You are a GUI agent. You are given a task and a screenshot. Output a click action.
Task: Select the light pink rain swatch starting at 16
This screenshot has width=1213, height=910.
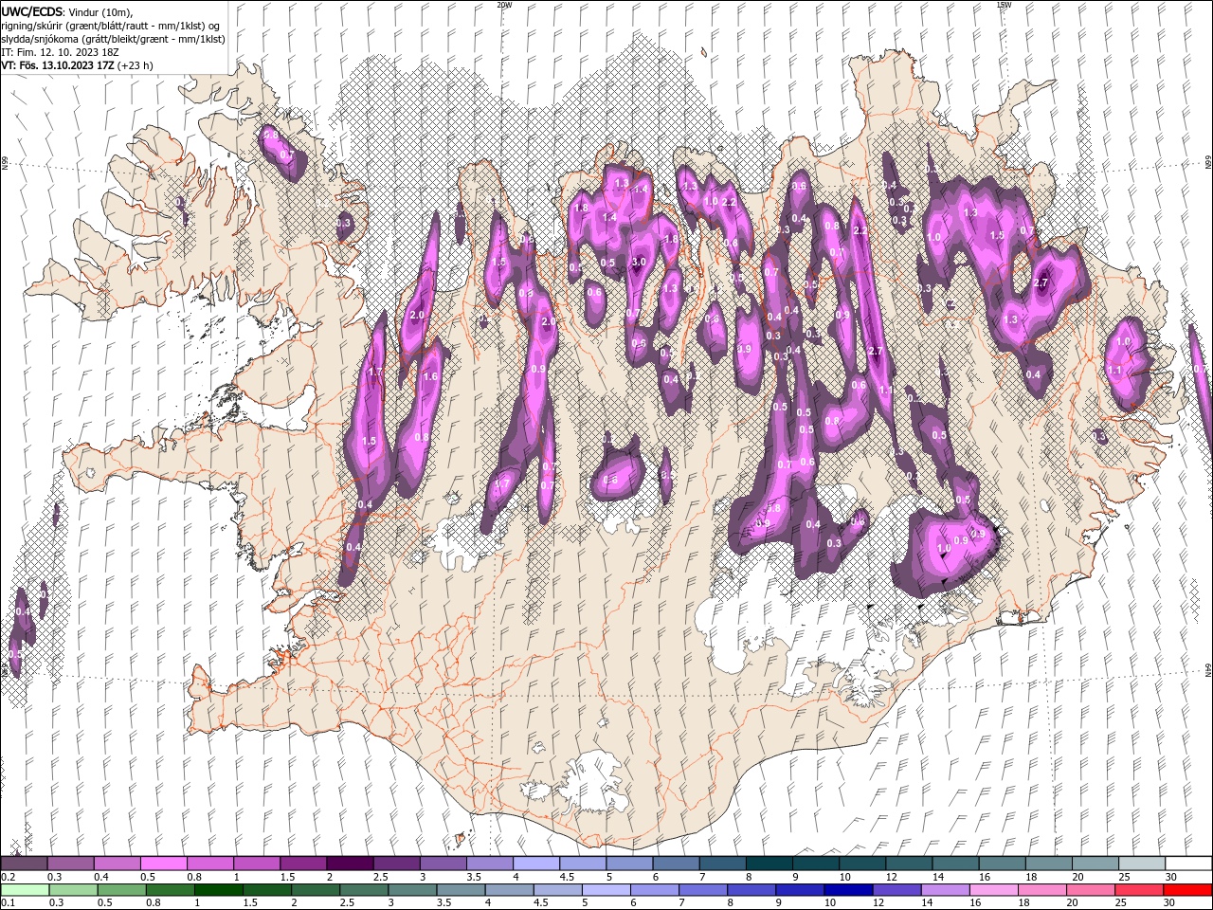pos(993,889)
